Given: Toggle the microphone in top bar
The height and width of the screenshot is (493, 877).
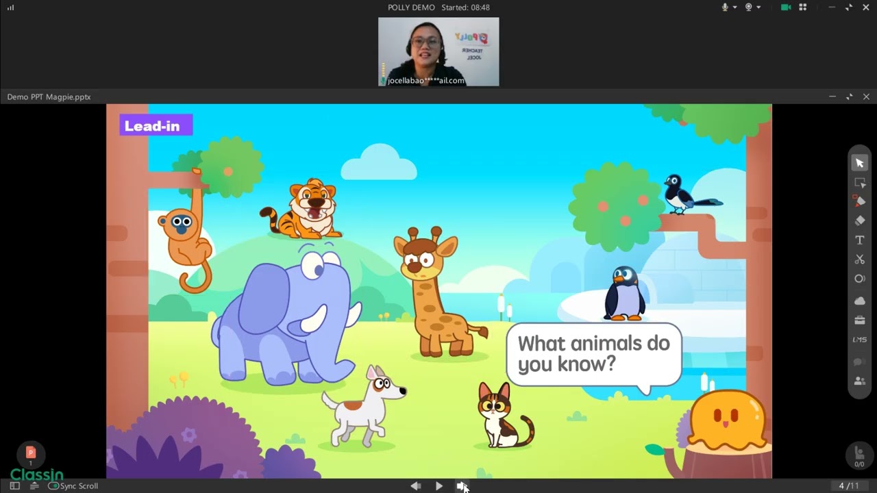Looking at the screenshot, I should click(x=726, y=8).
